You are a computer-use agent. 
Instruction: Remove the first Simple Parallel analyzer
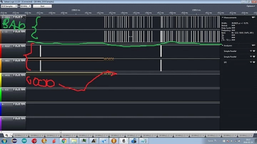point(251,51)
